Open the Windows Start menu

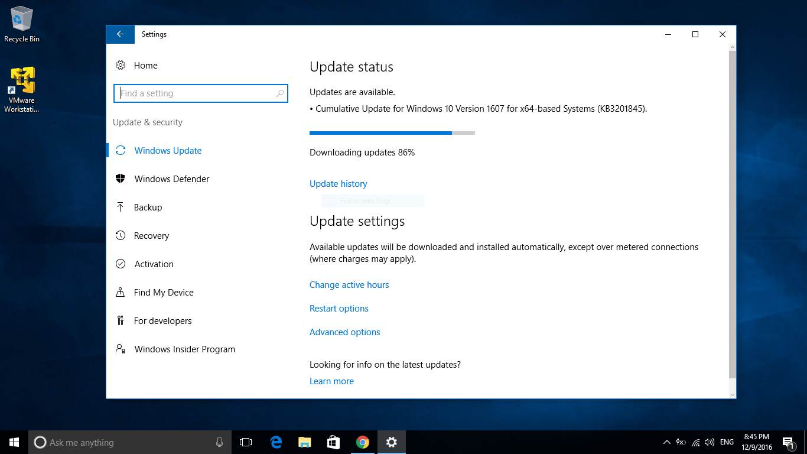pos(14,442)
